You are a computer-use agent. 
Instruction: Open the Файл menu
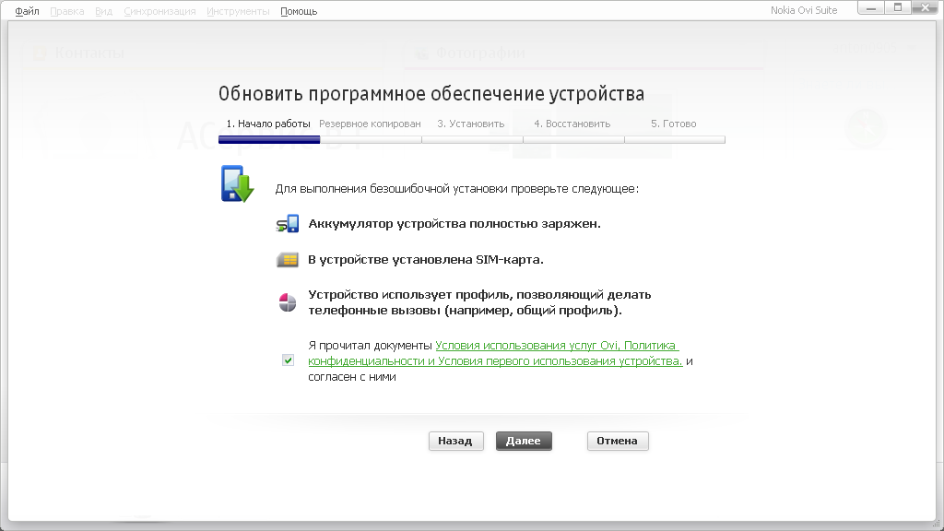click(27, 11)
